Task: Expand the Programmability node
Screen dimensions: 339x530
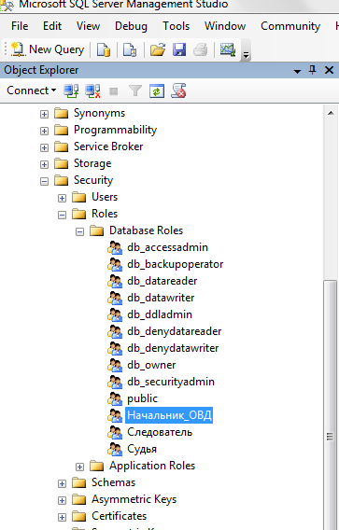Action: tap(44, 131)
